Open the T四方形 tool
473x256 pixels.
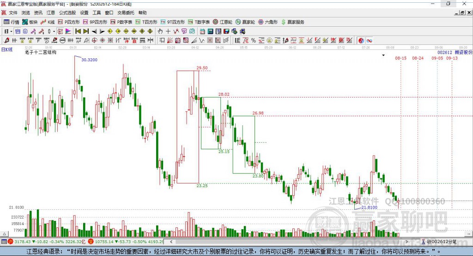coord(146,22)
